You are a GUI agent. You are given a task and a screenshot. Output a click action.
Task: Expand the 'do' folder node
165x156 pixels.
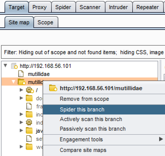(x=22, y=98)
